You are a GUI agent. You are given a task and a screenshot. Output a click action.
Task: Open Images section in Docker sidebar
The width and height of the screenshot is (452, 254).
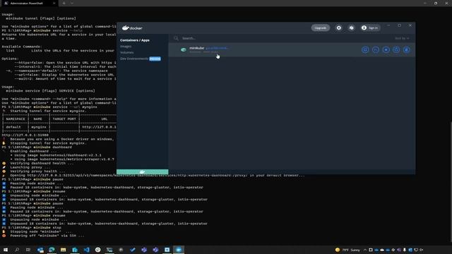click(126, 47)
